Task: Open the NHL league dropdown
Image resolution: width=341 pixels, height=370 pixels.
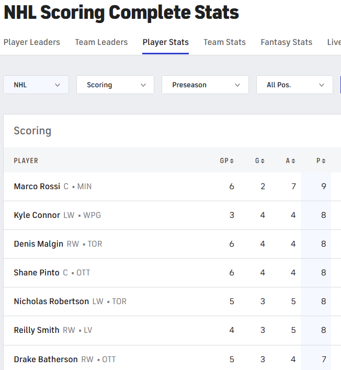Action: tap(36, 85)
